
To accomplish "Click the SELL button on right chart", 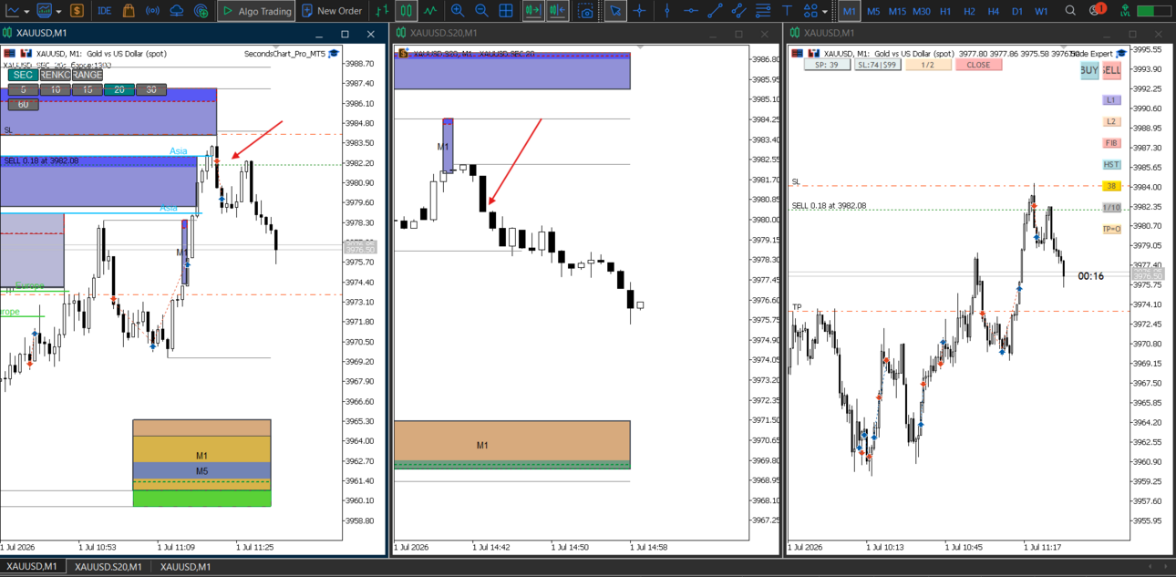I will tap(1111, 71).
